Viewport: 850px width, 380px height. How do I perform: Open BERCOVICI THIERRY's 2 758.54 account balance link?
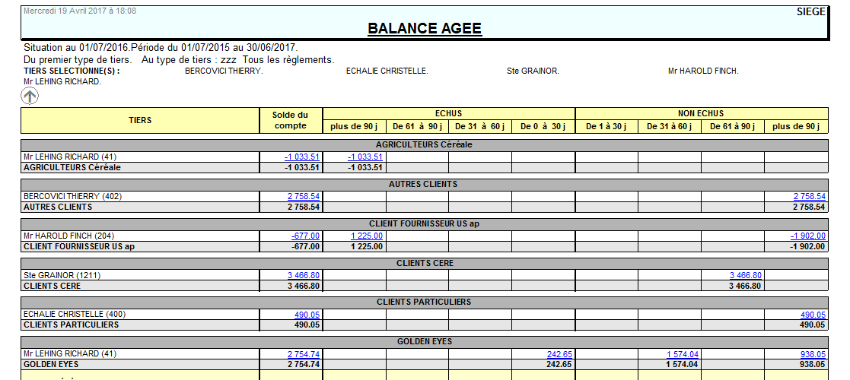click(303, 196)
